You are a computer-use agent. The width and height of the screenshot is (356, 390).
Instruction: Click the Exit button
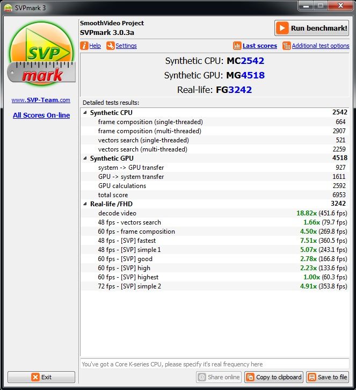41,377
